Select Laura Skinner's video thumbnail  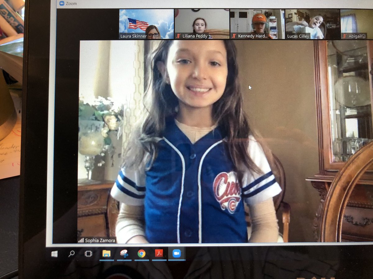click(146, 24)
